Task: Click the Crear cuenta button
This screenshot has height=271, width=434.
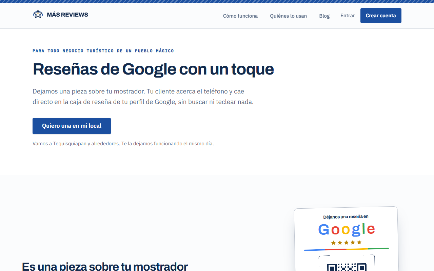Action: [x=381, y=16]
